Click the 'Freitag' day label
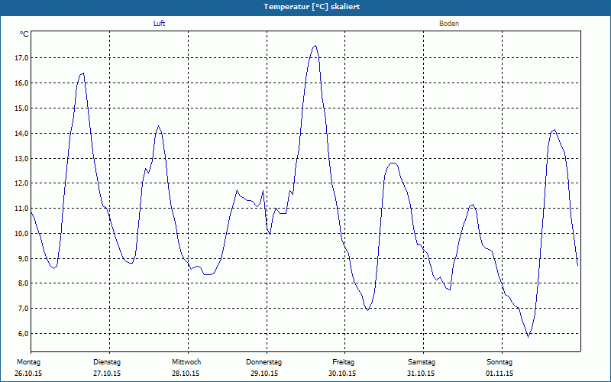Image resolution: width=611 pixels, height=382 pixels. click(343, 362)
